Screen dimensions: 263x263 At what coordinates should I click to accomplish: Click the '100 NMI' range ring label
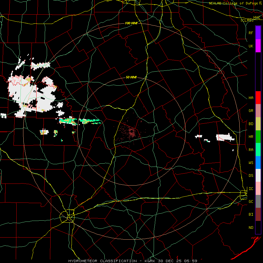coord(131,23)
